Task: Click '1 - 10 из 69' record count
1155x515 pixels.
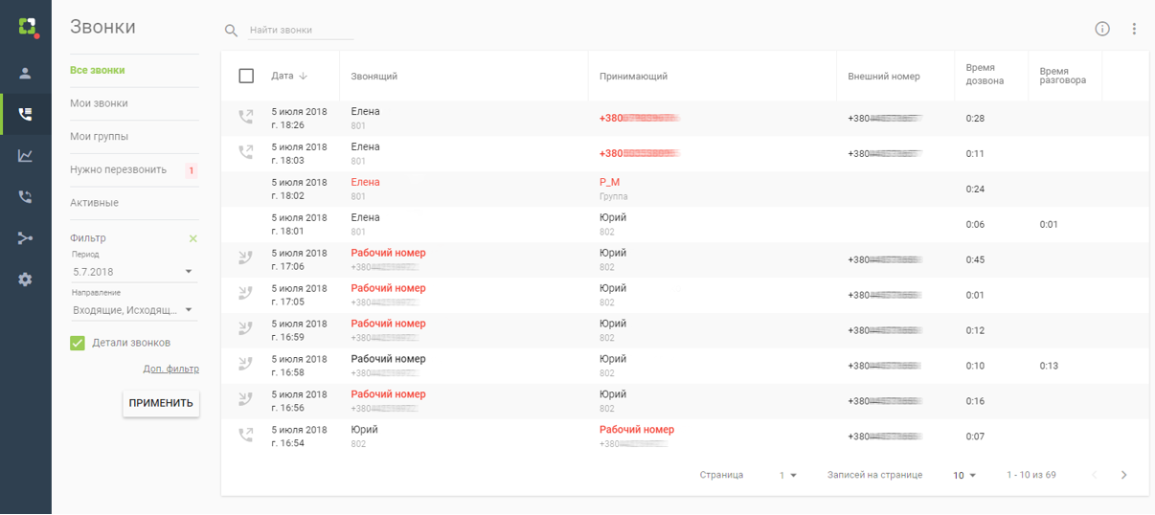Action: tap(1030, 475)
